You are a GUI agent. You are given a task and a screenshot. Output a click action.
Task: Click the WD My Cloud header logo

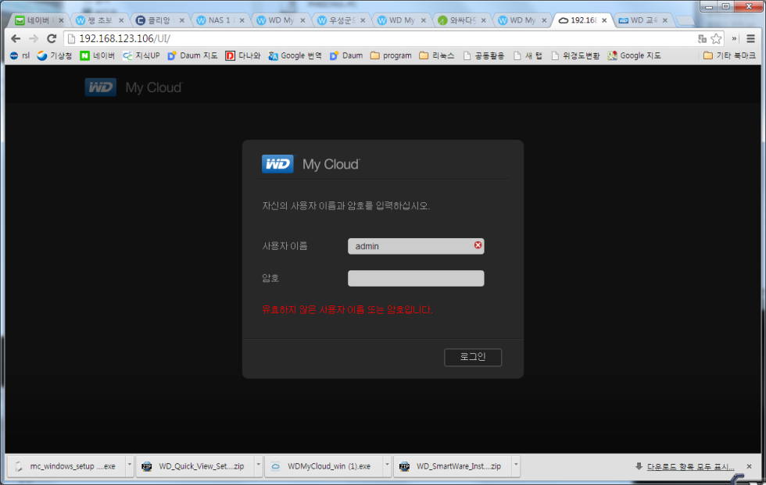tap(133, 87)
